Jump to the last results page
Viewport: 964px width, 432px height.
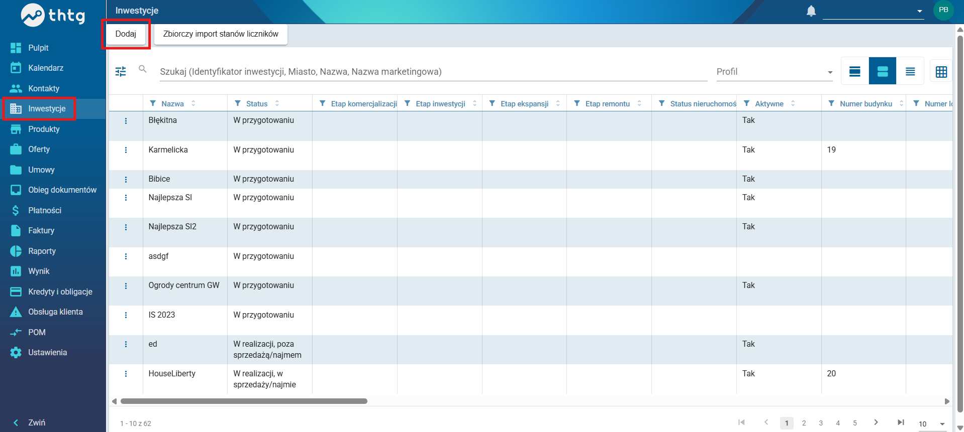(x=901, y=422)
